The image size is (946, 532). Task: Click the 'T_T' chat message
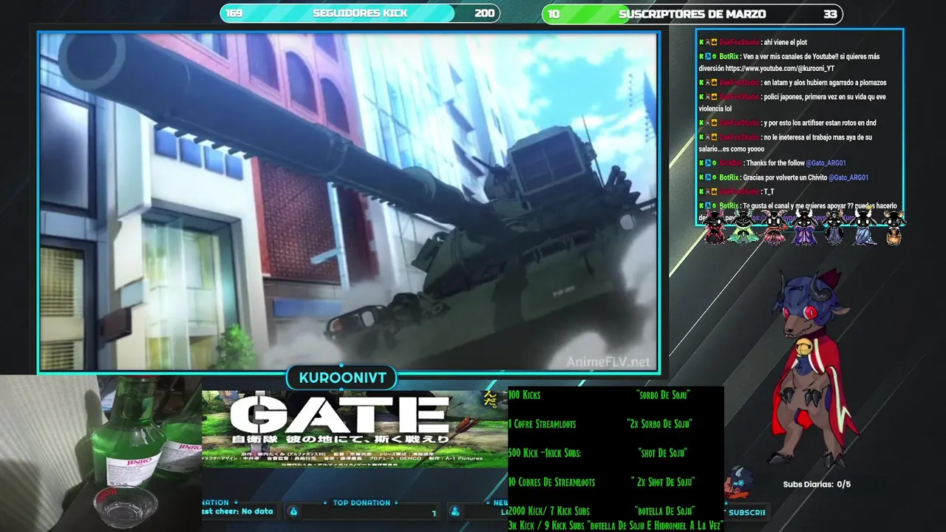pos(769,192)
